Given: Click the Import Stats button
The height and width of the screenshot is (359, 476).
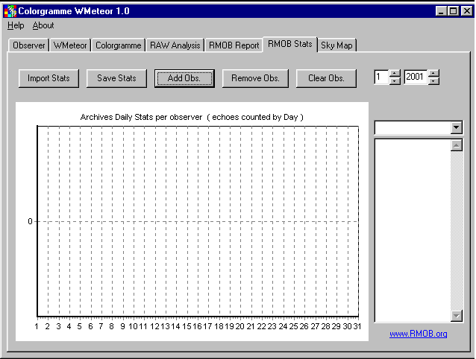Looking at the screenshot, I should click(x=48, y=78).
